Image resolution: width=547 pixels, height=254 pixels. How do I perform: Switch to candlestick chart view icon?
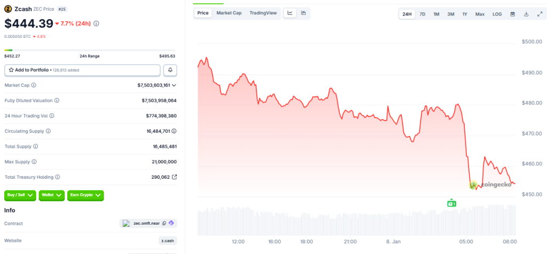pos(303,13)
